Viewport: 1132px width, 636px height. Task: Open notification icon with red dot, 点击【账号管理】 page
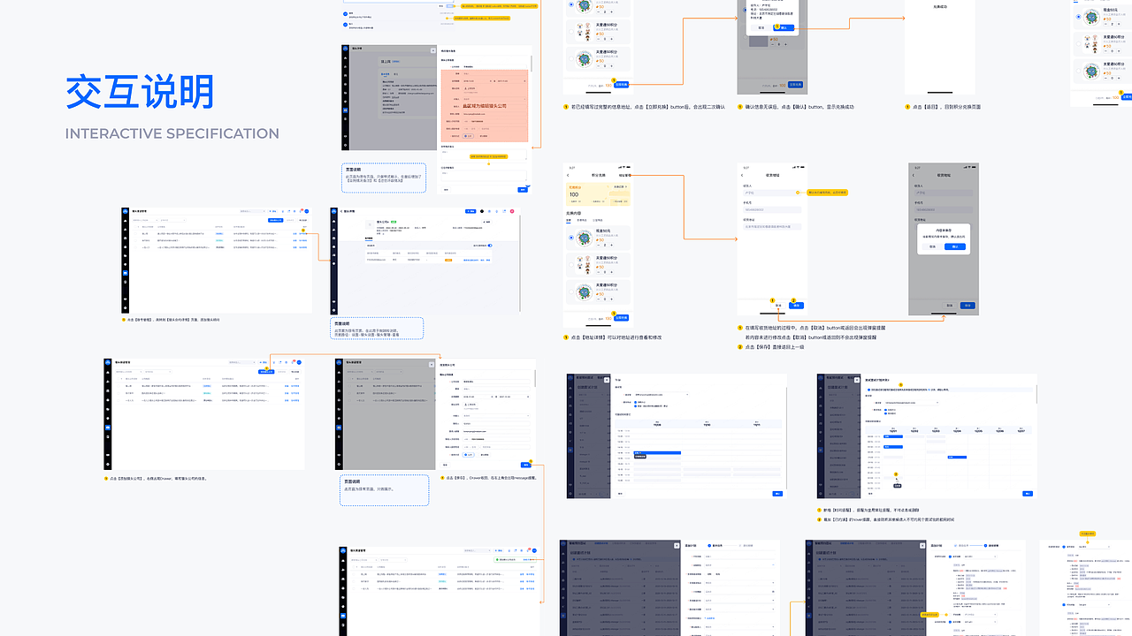click(x=301, y=211)
